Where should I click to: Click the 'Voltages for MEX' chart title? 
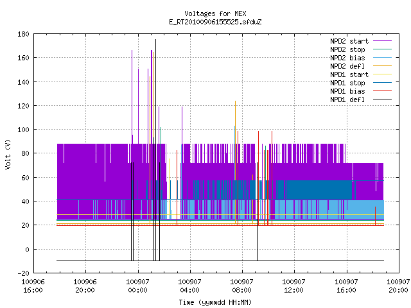click(x=215, y=13)
